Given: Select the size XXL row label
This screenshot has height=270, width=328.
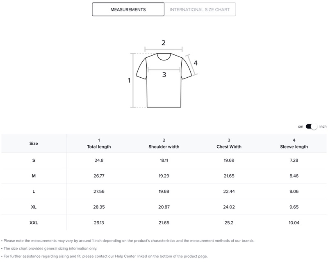Looking at the screenshot, I should [x=34, y=223].
